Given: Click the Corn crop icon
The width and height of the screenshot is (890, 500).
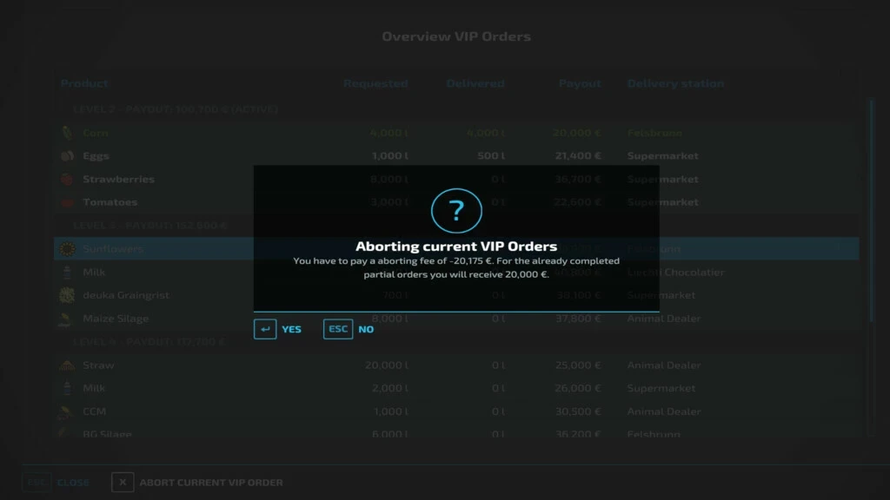Looking at the screenshot, I should tap(69, 133).
